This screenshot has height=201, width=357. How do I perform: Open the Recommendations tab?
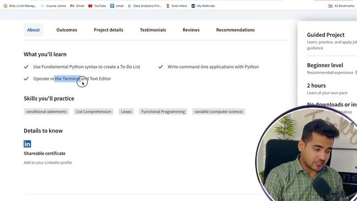(x=235, y=30)
